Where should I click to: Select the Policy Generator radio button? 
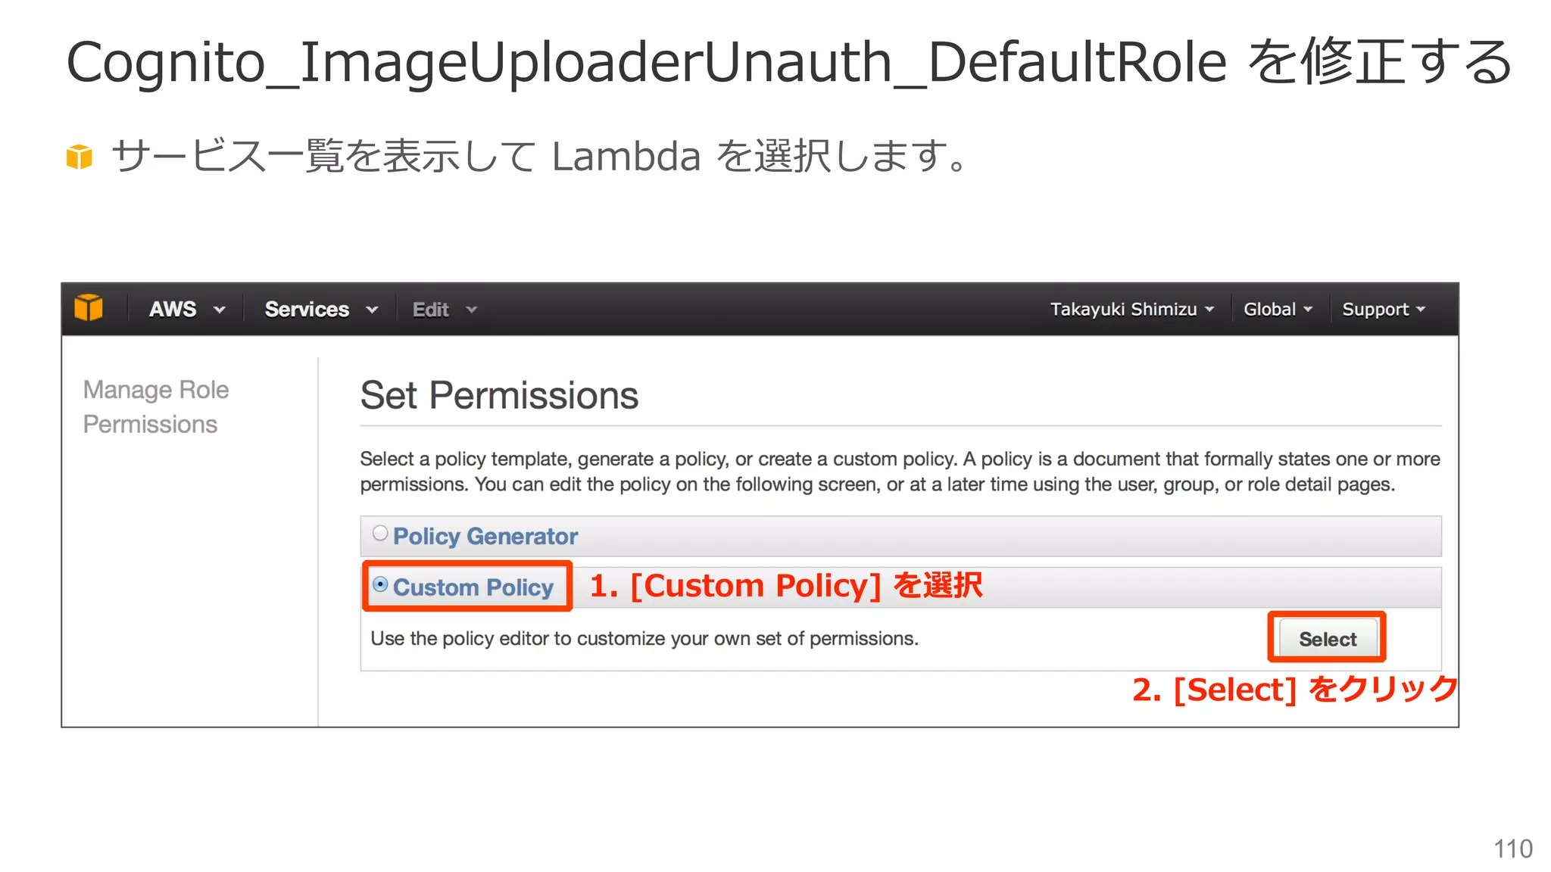click(380, 533)
